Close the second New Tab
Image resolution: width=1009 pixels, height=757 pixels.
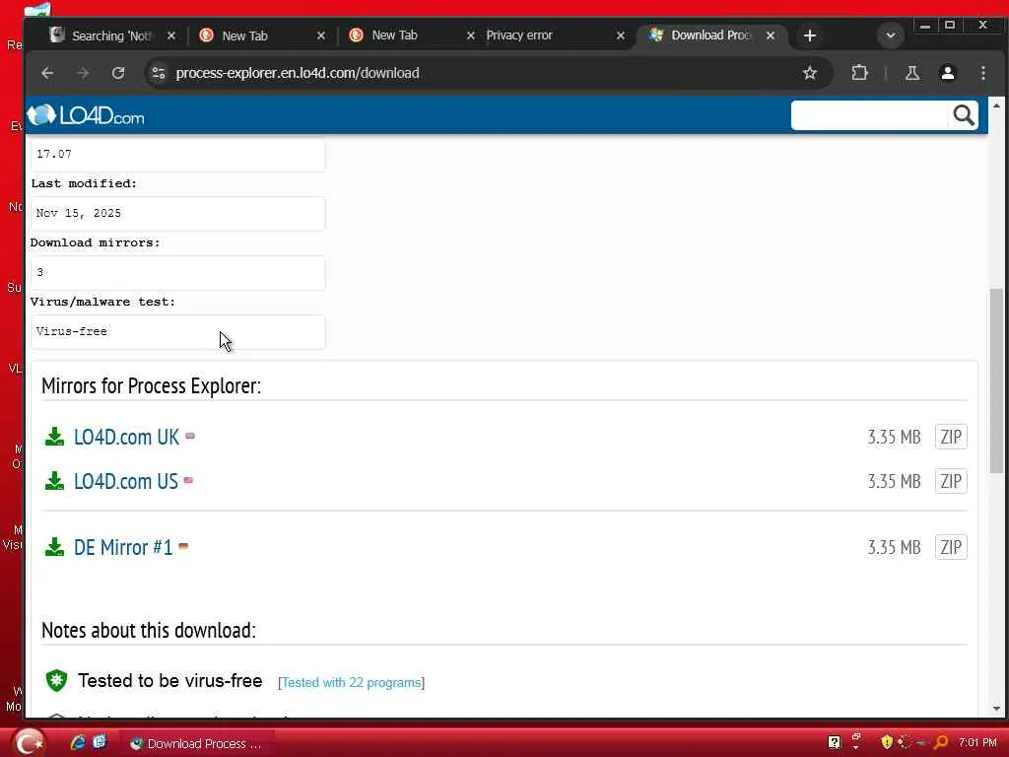pyautogui.click(x=470, y=35)
